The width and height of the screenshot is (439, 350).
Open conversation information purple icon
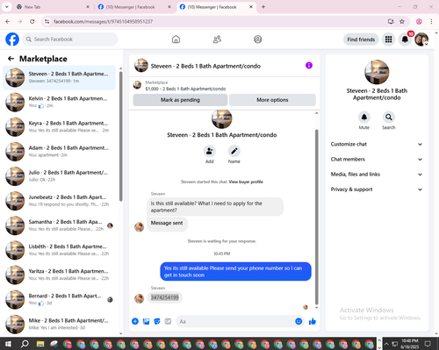pos(309,66)
